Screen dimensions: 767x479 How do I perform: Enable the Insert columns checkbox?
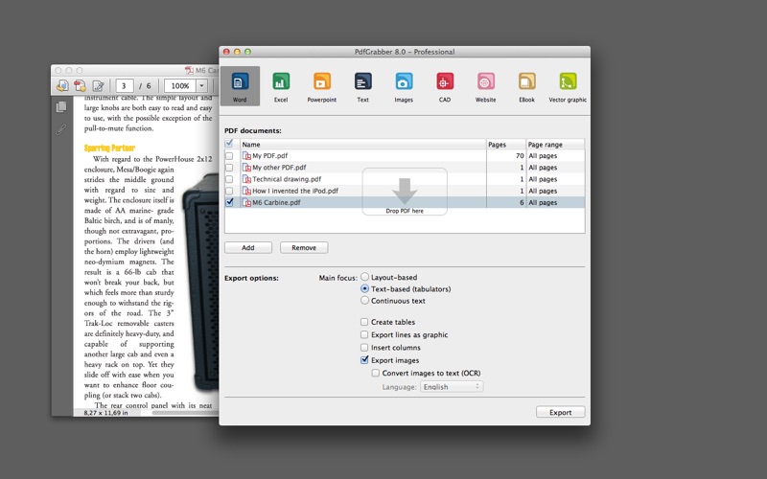point(364,347)
